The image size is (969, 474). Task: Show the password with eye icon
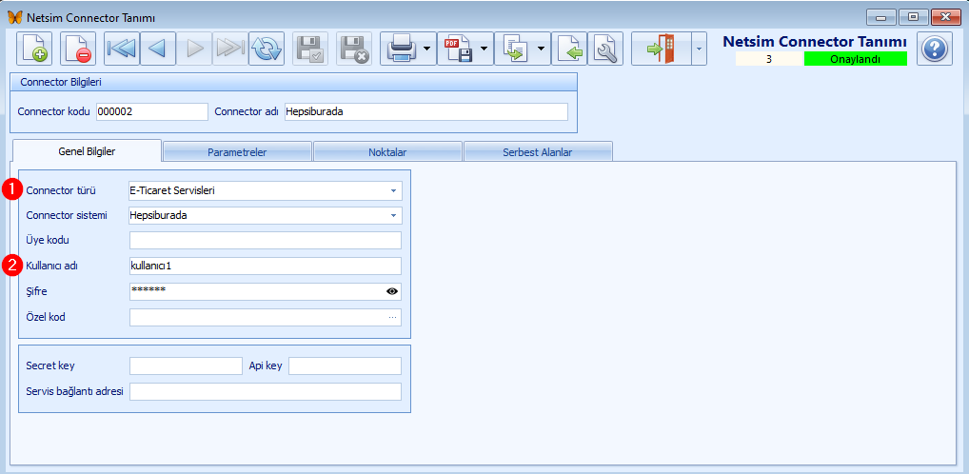pos(392,291)
